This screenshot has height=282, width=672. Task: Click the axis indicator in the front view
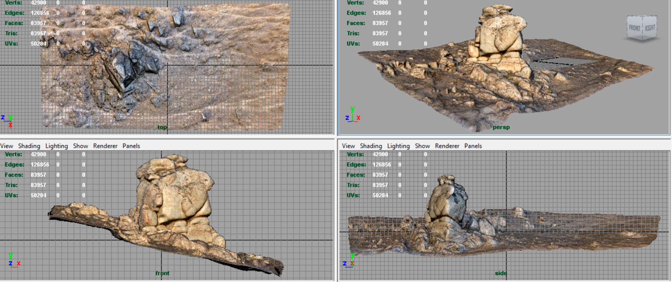pos(14,260)
